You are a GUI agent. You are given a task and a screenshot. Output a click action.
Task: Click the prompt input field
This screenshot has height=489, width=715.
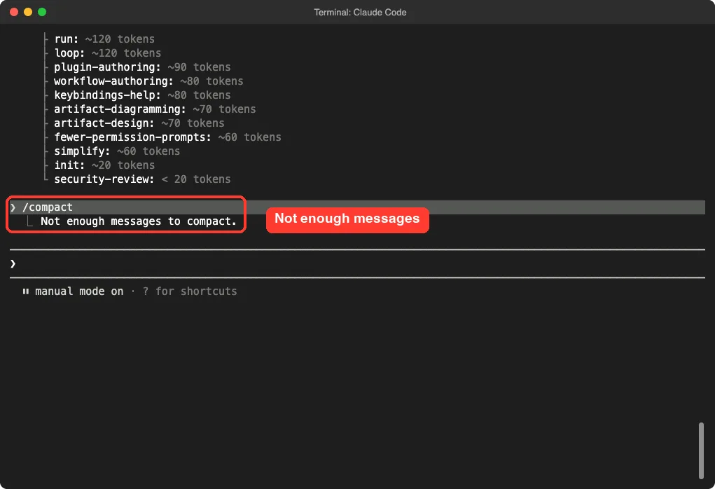357,263
